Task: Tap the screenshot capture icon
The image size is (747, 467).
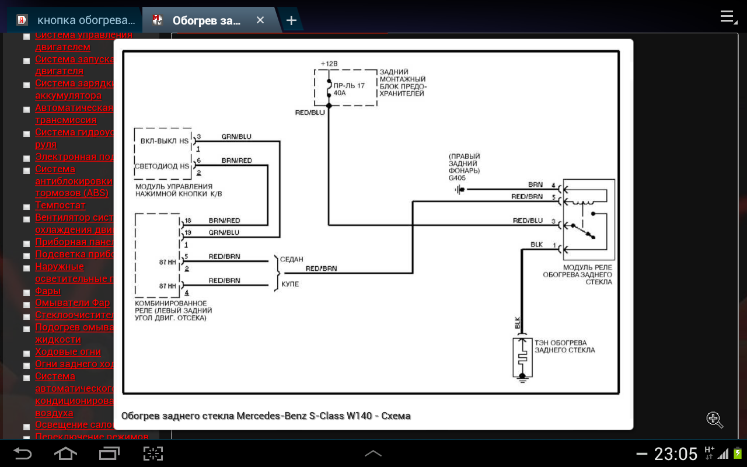Action: click(x=153, y=453)
